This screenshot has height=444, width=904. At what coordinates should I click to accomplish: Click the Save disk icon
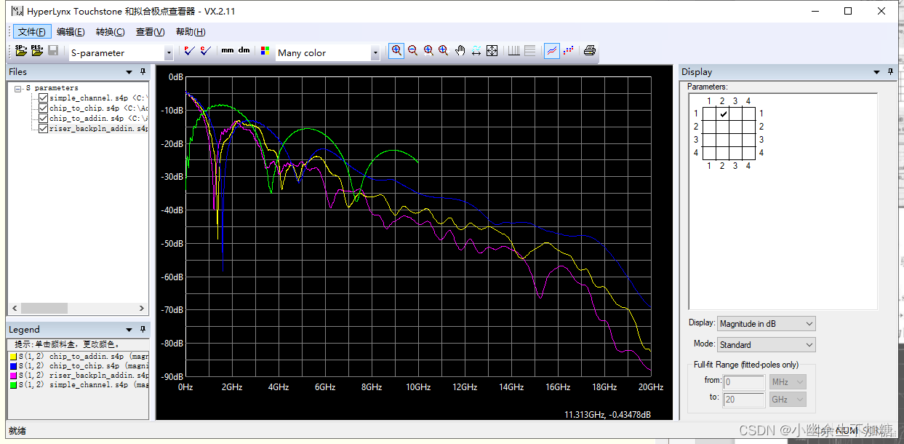pyautogui.click(x=53, y=51)
